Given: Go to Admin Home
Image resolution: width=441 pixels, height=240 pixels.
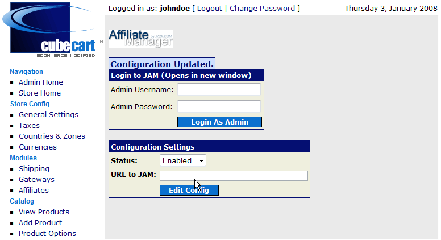Looking at the screenshot, I should (41, 82).
